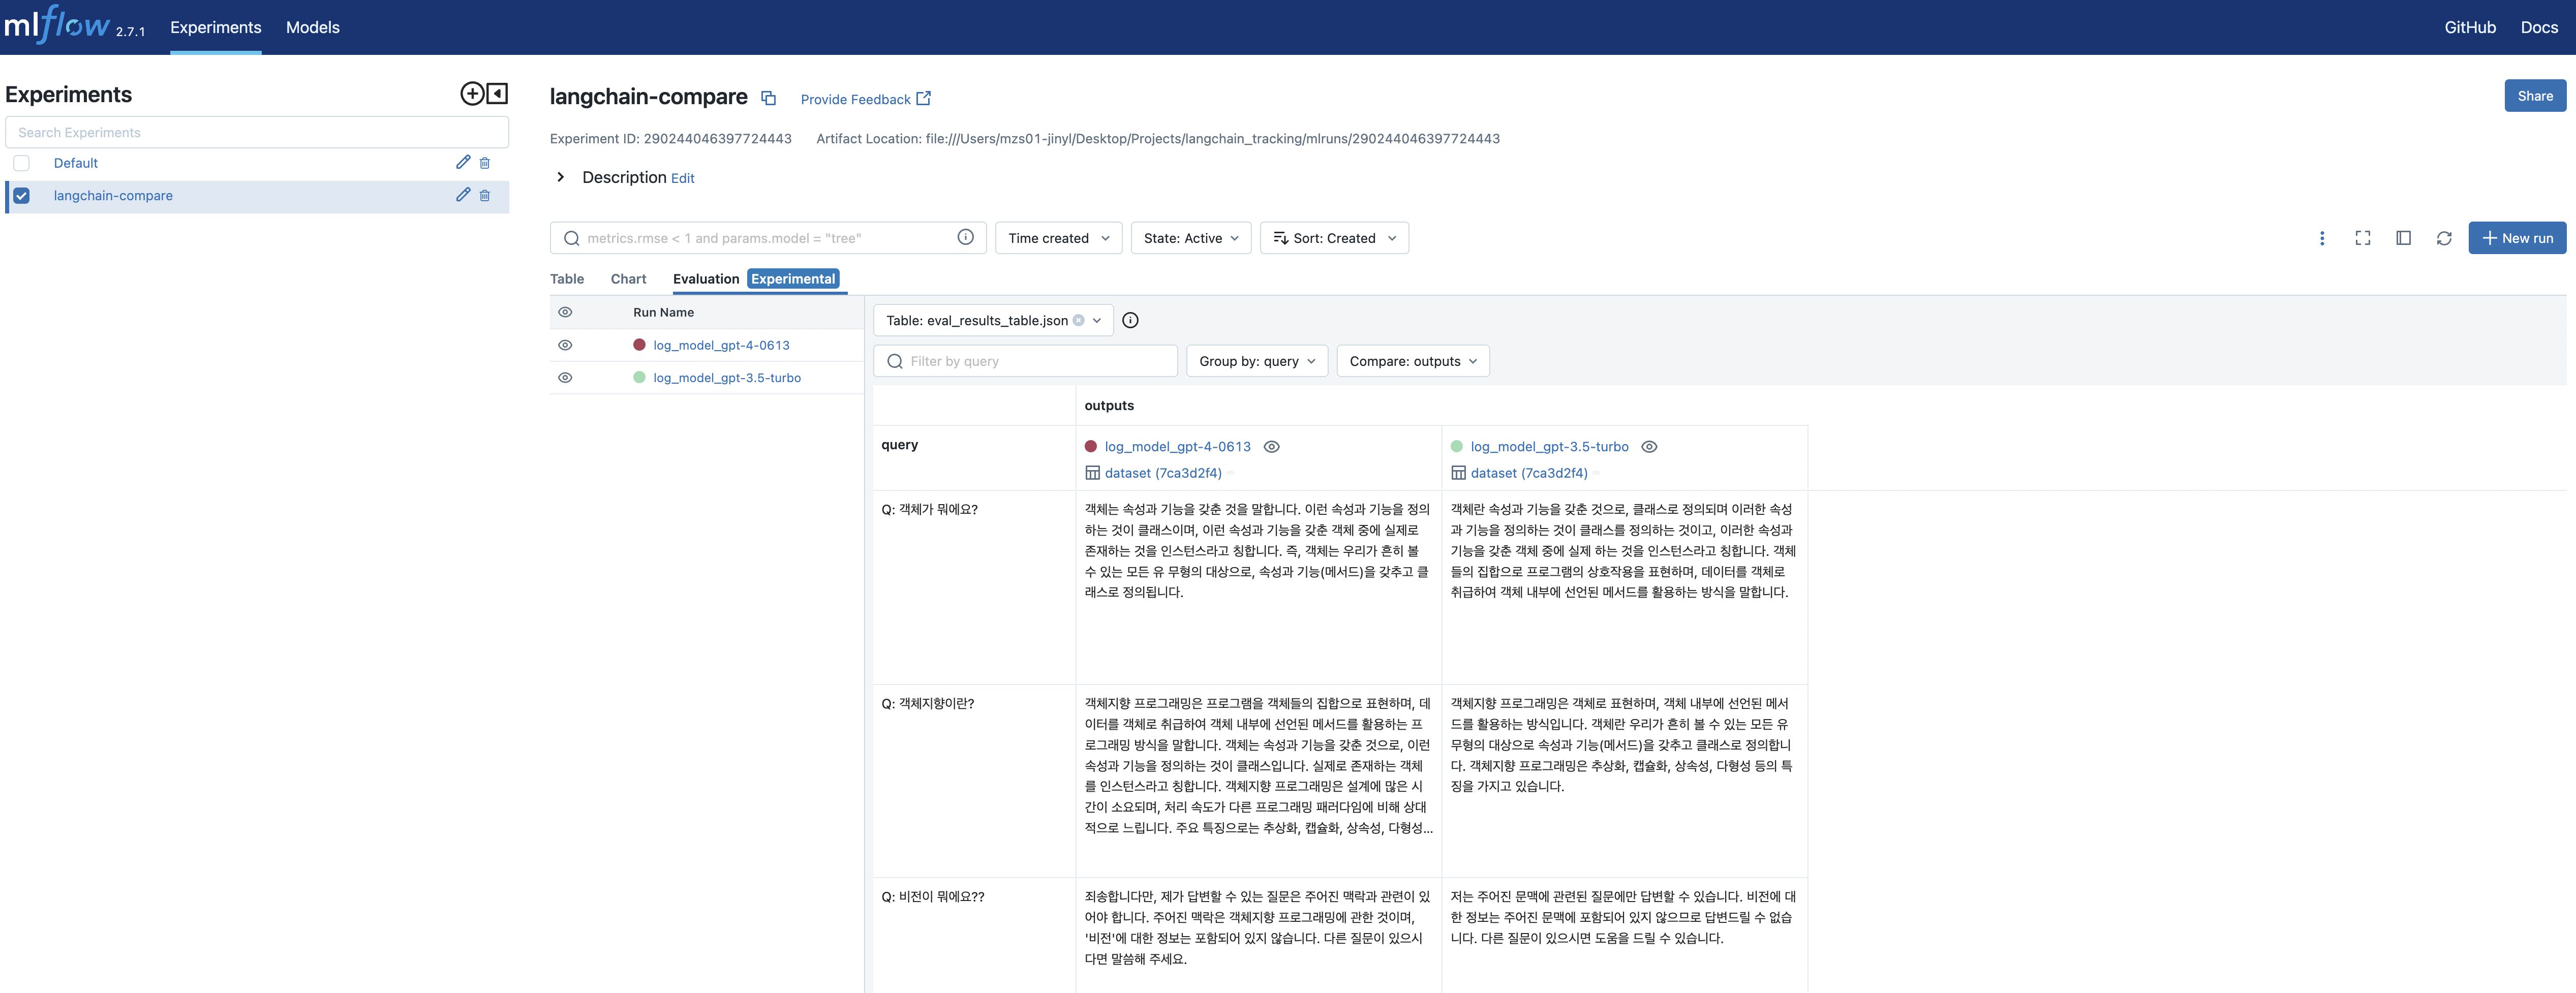Open the Models top navigation item
Screen dimensions: 2576x993
[x=312, y=28]
